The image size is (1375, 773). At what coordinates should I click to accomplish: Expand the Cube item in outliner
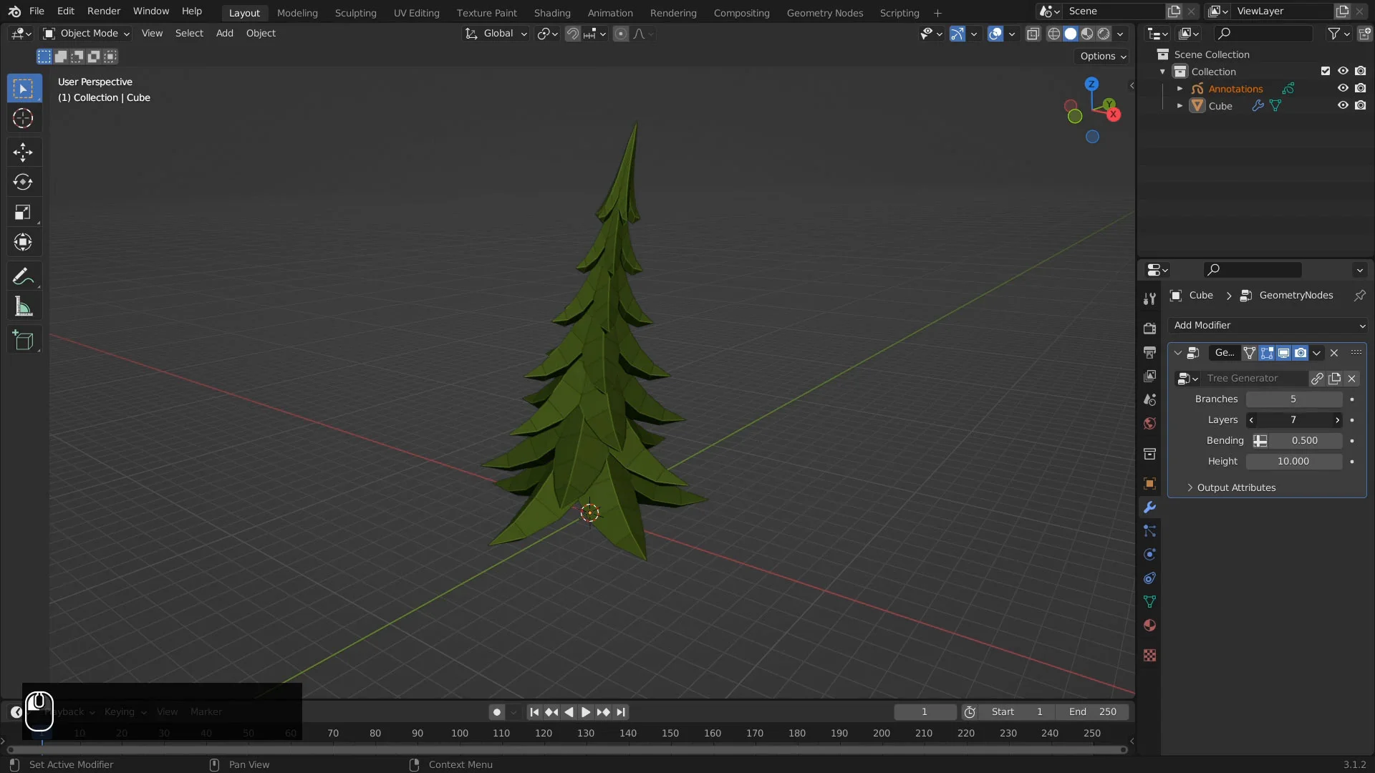(x=1179, y=106)
